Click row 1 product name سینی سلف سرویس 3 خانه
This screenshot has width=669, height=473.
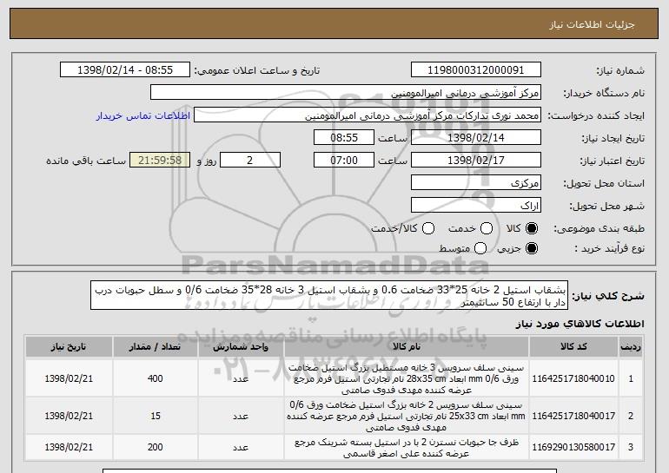point(407,378)
